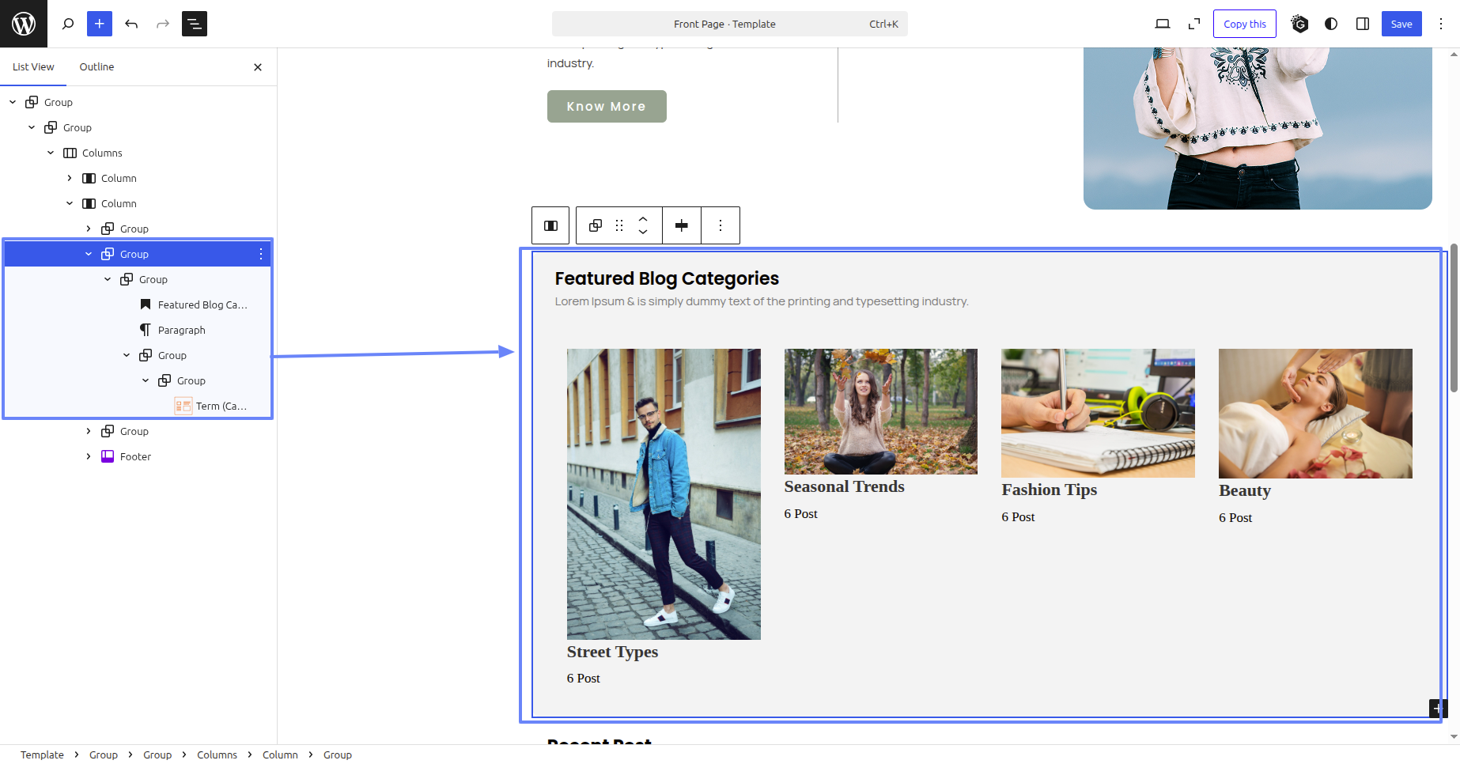Click the Street Types category image
Image resolution: width=1460 pixels, height=764 pixels.
click(664, 494)
